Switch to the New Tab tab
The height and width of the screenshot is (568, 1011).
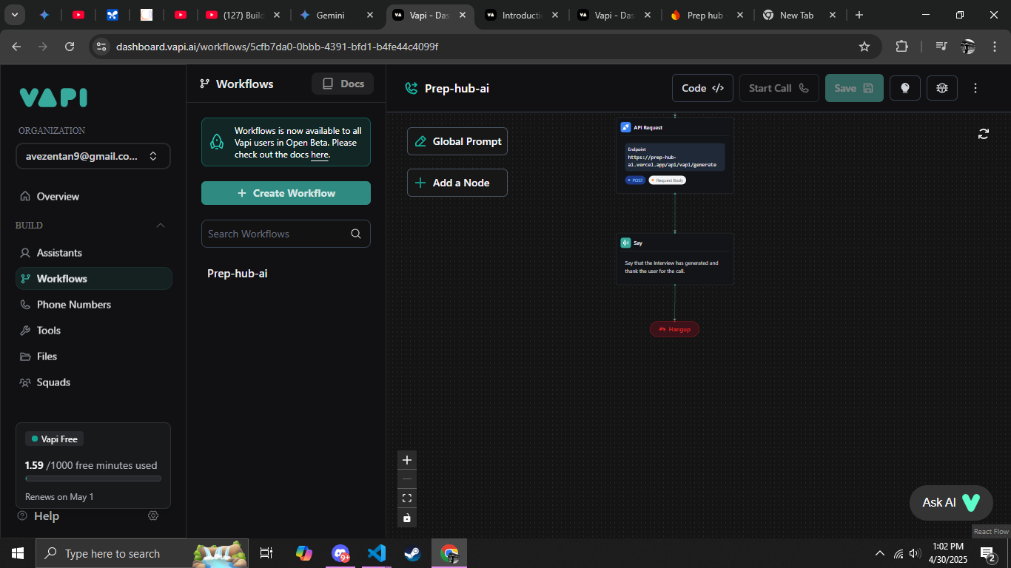801,15
